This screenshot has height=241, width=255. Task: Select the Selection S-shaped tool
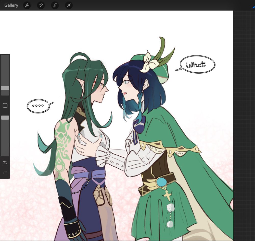pos(55,5)
